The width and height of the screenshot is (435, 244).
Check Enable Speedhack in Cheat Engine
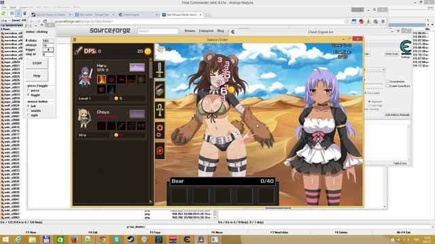(388, 86)
